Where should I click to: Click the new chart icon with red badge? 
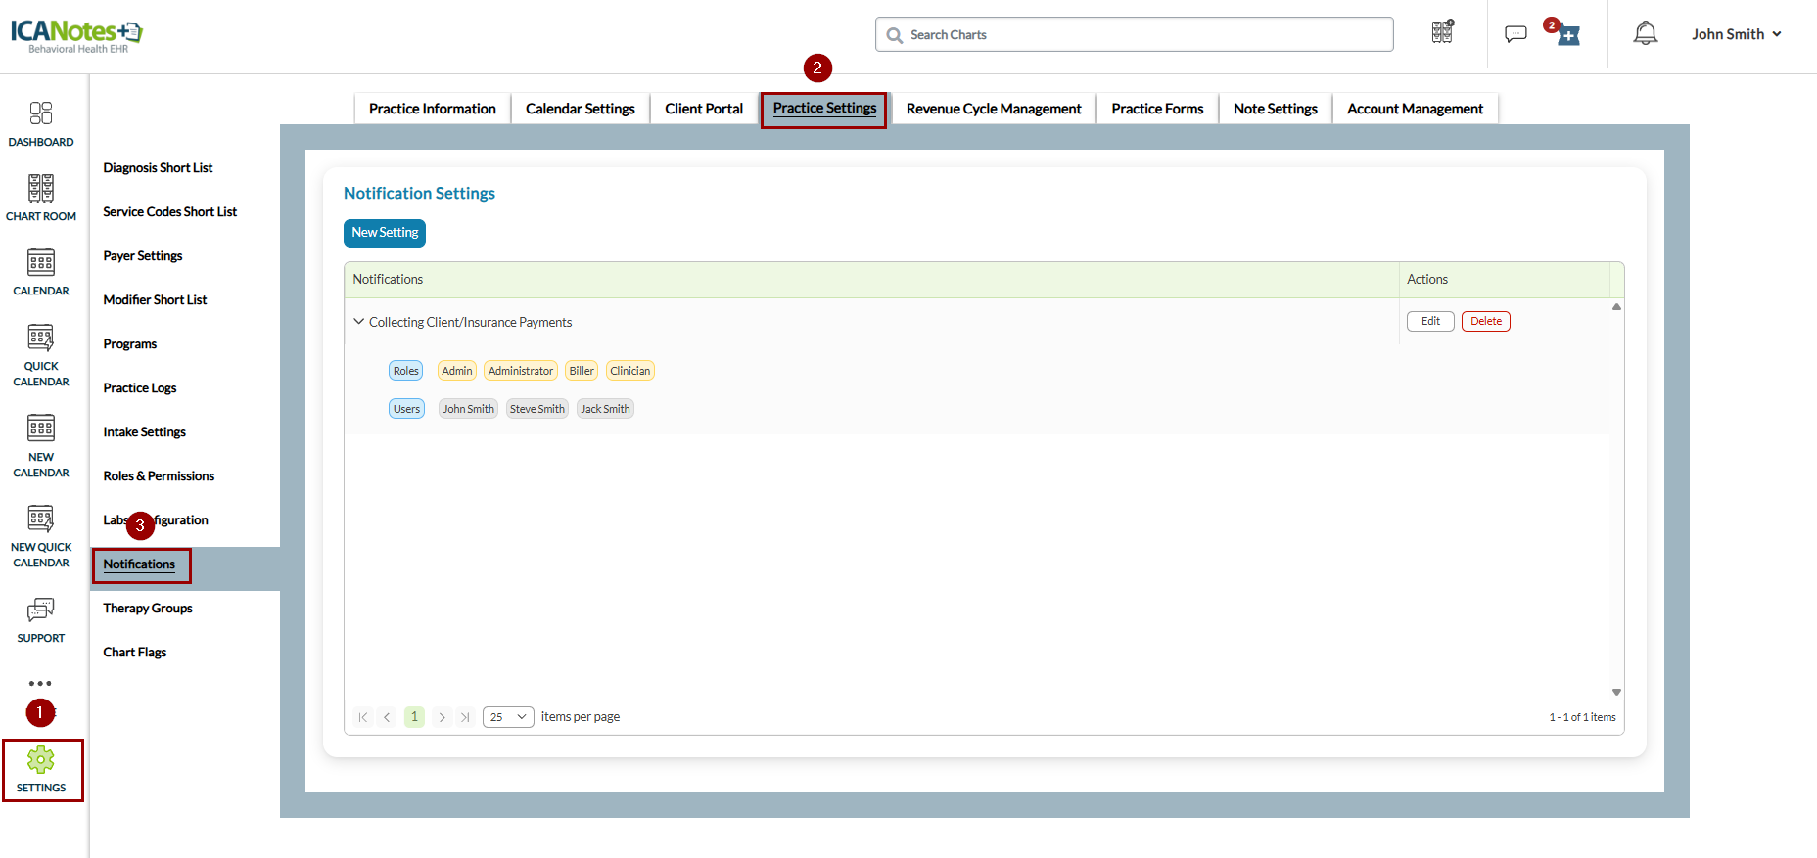[x=1567, y=35]
